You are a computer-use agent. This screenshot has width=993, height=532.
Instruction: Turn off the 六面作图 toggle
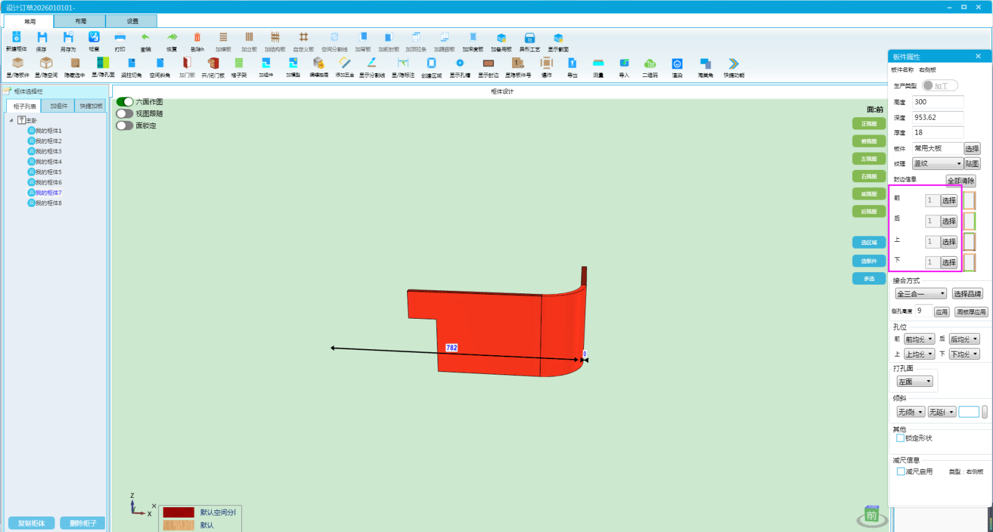[125, 102]
